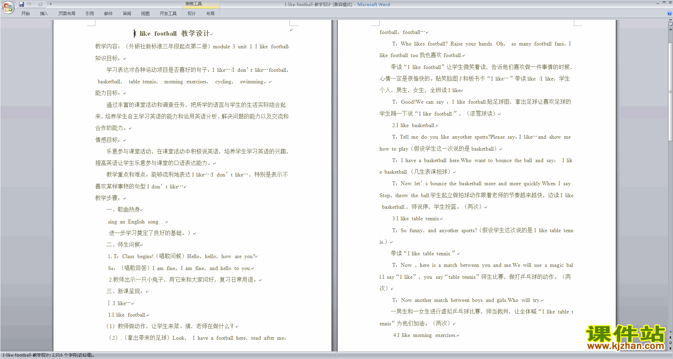
Task: Click the '4.I like morning exercises.' line
Action: [425, 335]
